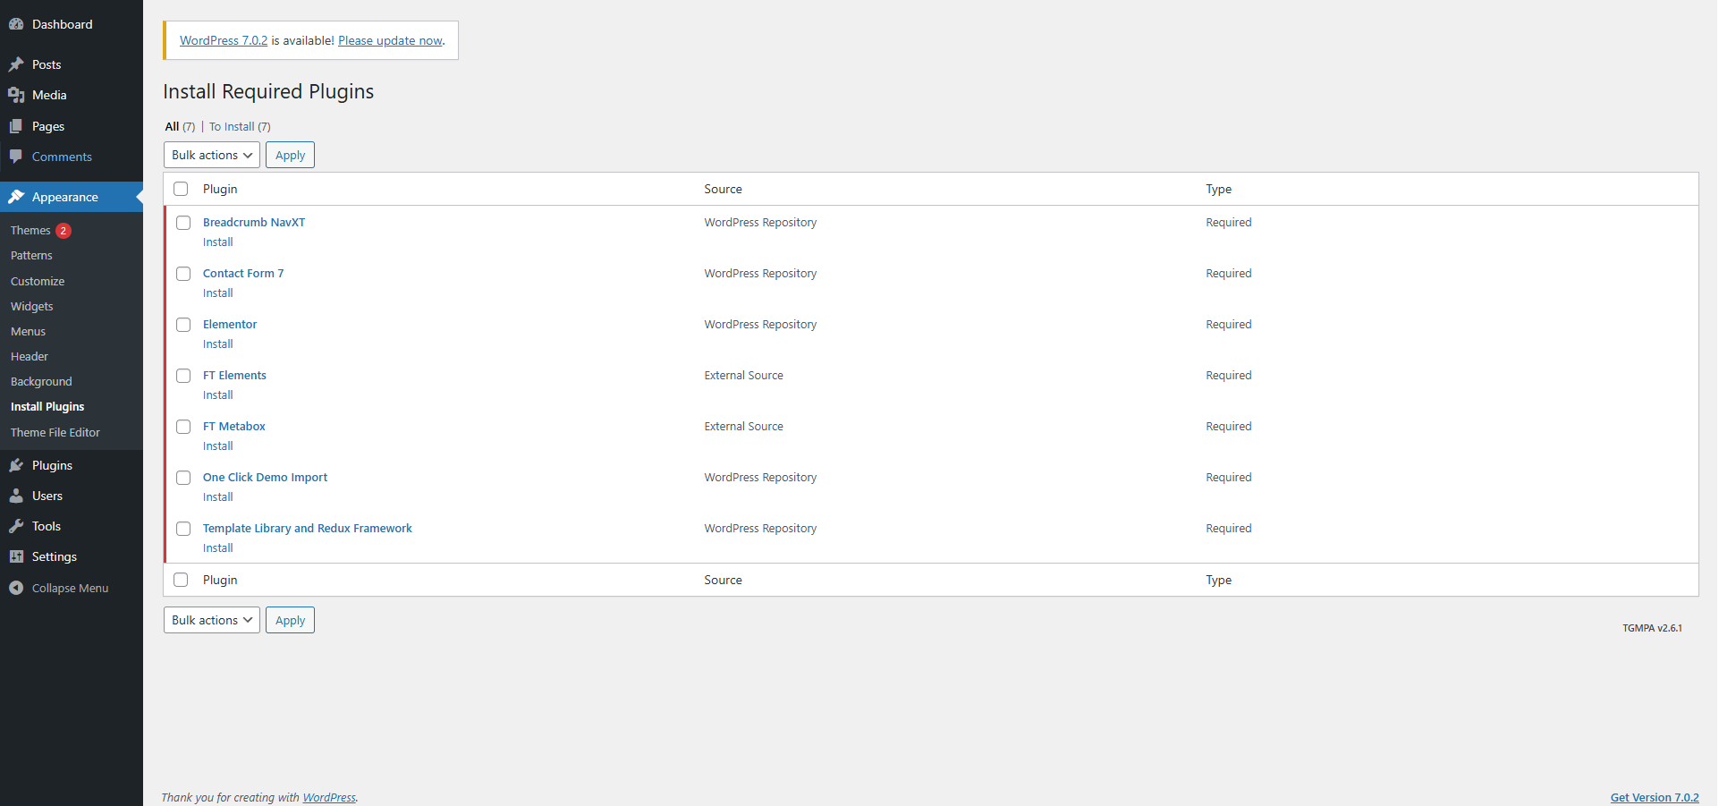This screenshot has height=806, width=1719.
Task: Select all plugins via footer checkbox
Action: pyautogui.click(x=181, y=580)
